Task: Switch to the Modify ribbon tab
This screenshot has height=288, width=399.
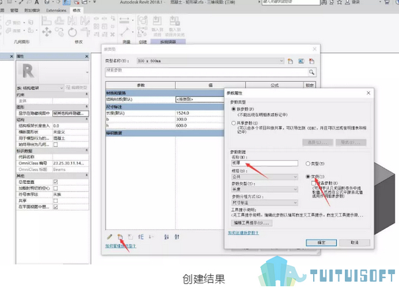Action: click(77, 11)
